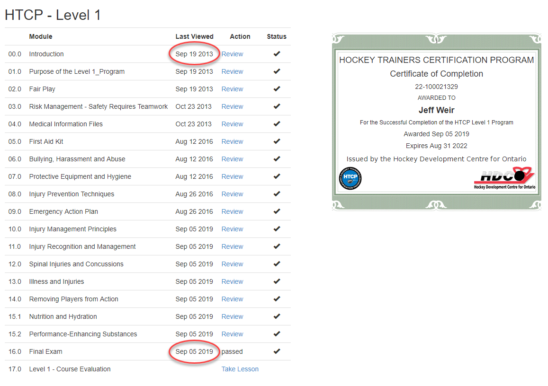Viewport: 548px width, 386px height.
Task: Take Lesson for Level 1 Course Evaluation
Action: click(x=240, y=369)
